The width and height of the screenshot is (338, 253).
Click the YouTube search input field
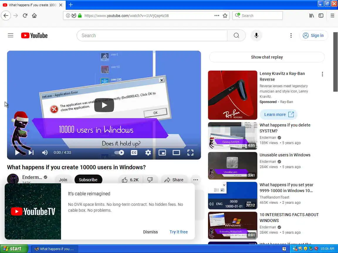click(x=152, y=35)
